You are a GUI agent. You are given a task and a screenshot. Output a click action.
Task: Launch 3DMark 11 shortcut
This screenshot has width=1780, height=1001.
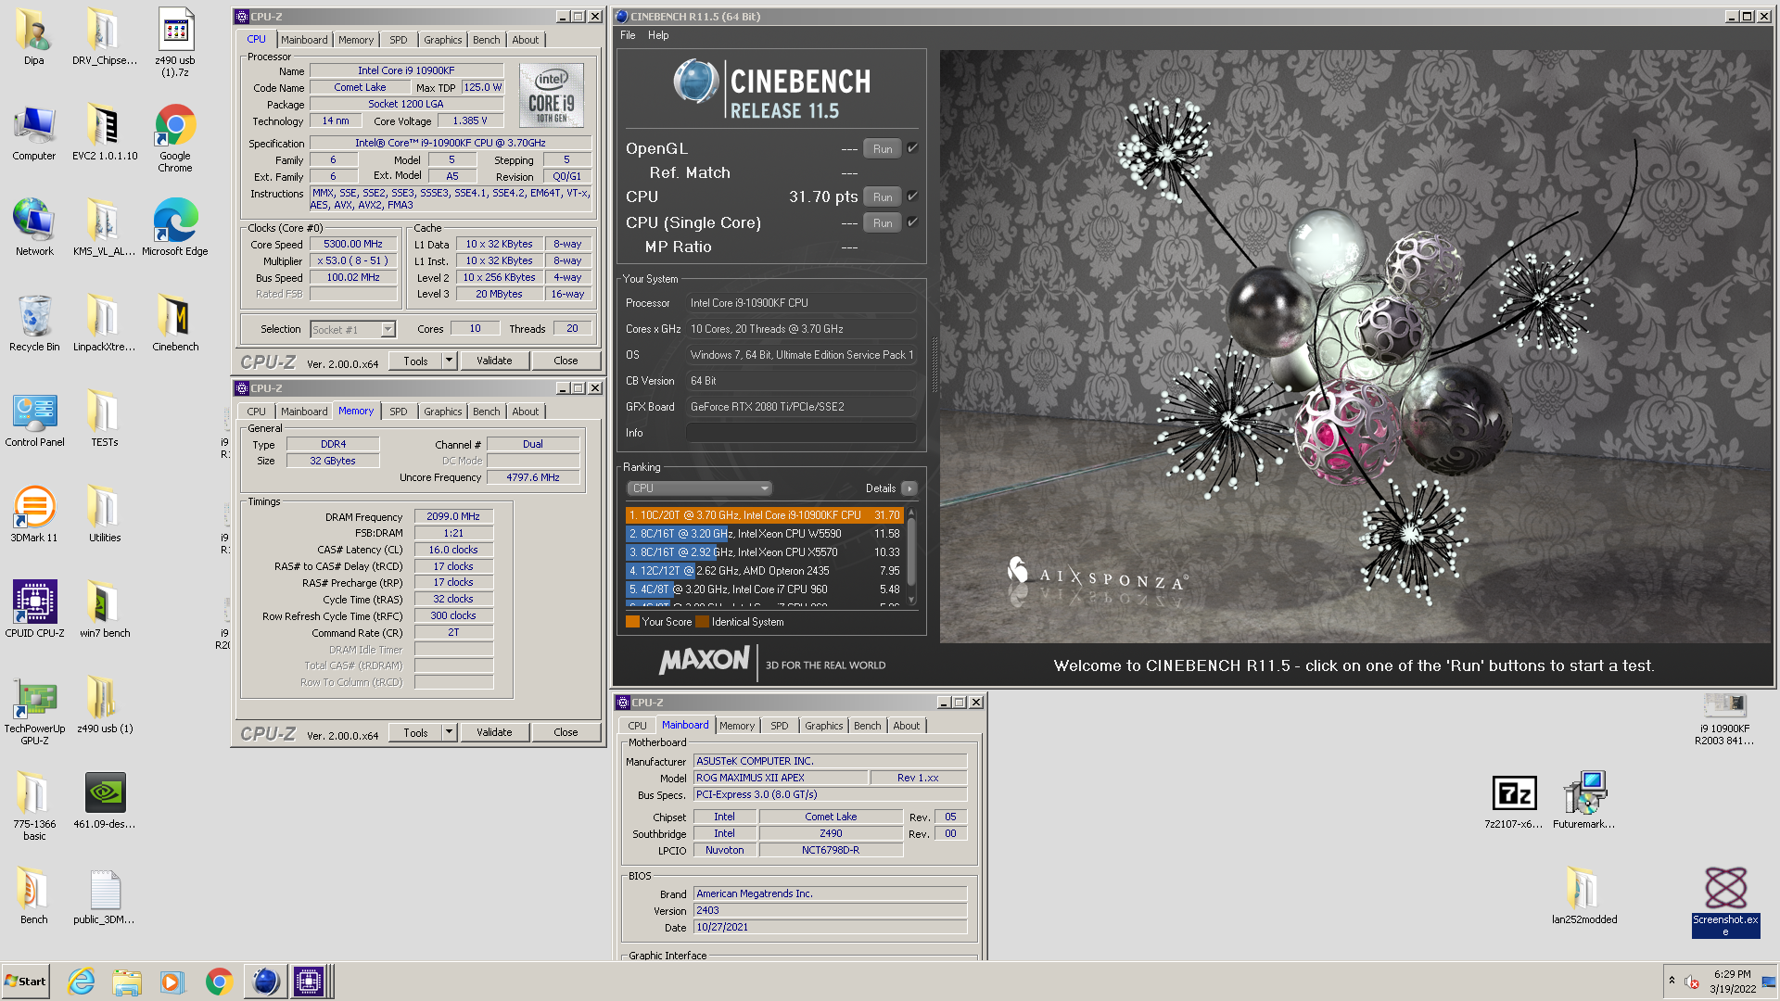(x=34, y=514)
